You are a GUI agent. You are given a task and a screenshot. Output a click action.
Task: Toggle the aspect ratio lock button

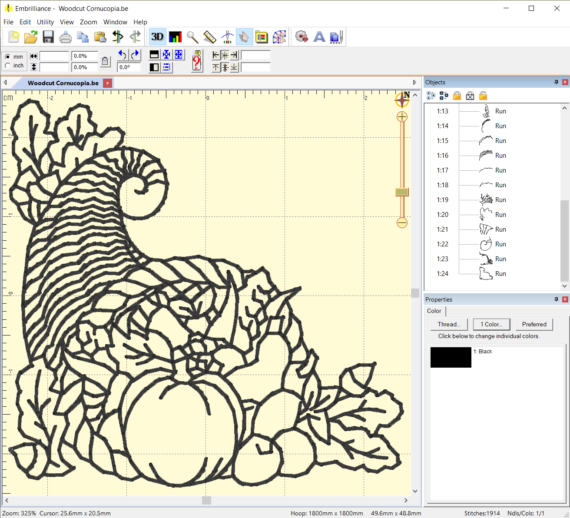(105, 61)
